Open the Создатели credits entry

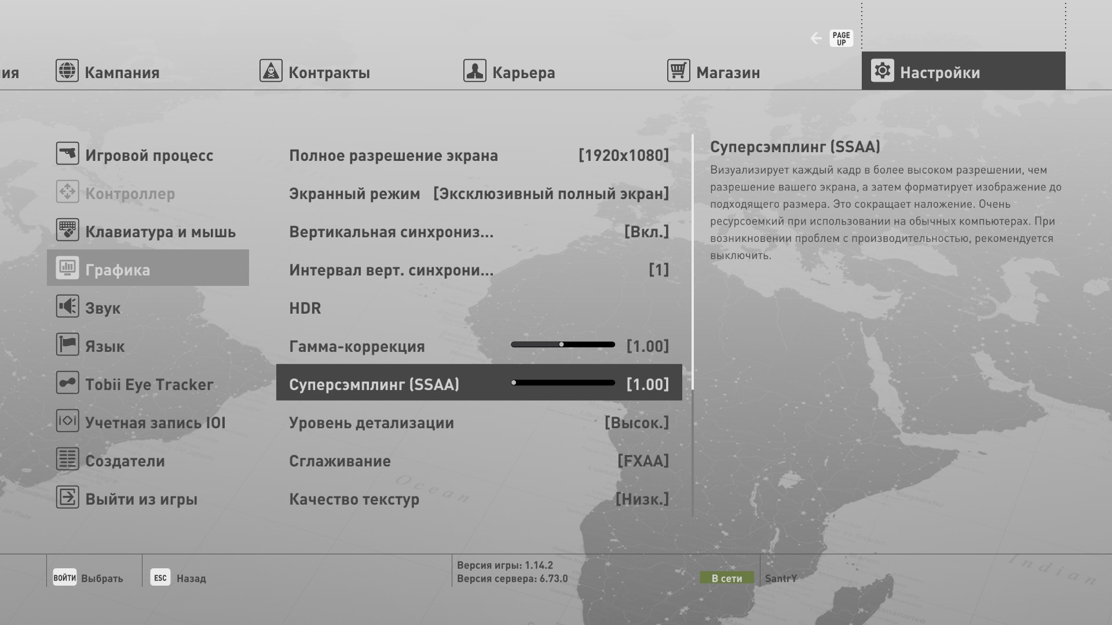(148, 459)
